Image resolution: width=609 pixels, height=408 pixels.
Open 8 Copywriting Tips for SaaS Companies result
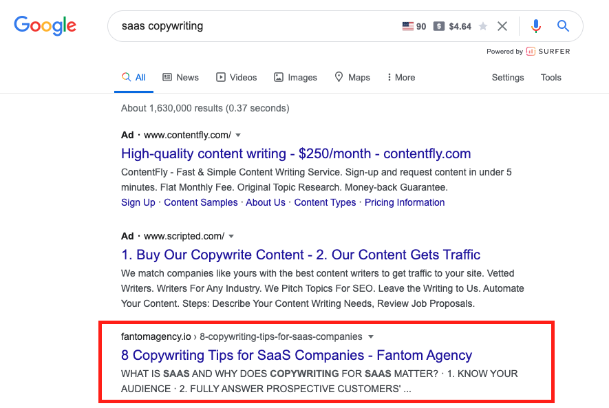(297, 355)
